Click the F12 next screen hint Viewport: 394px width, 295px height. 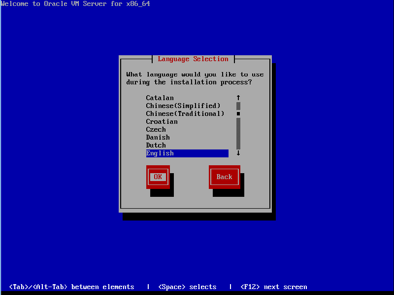click(x=273, y=287)
